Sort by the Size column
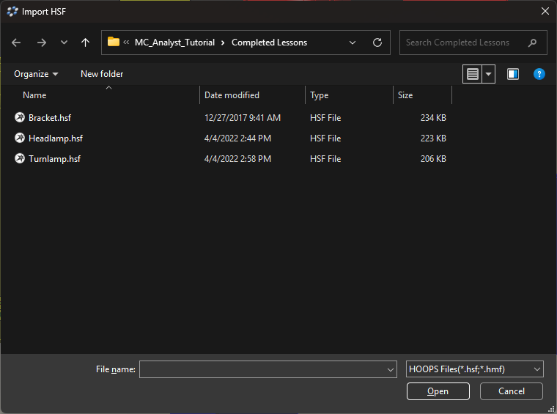The image size is (557, 414). [x=405, y=95]
